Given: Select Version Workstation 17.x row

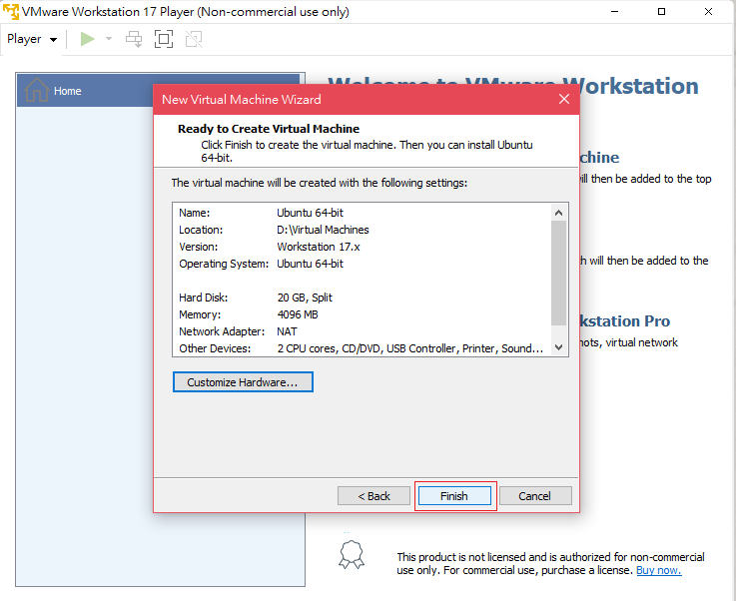Looking at the screenshot, I should pyautogui.click(x=362, y=247).
